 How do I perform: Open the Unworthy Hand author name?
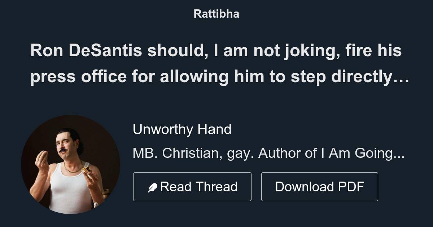182,129
